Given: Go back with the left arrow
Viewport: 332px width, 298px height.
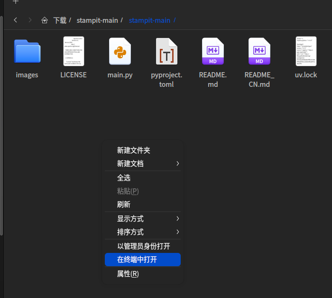Looking at the screenshot, I should (16, 20).
